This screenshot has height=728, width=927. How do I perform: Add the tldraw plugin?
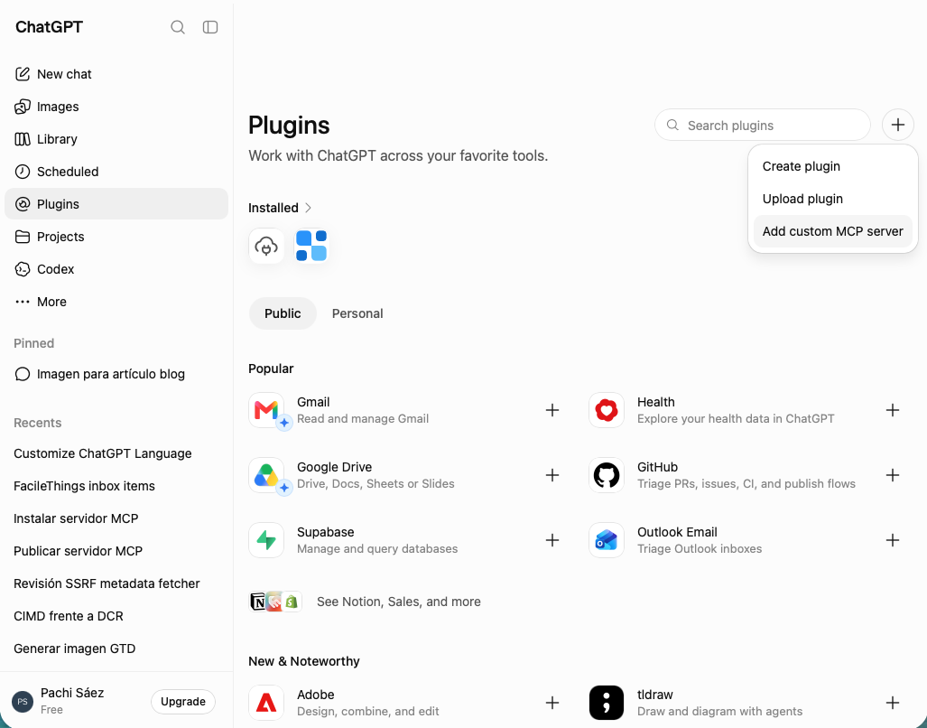point(893,703)
